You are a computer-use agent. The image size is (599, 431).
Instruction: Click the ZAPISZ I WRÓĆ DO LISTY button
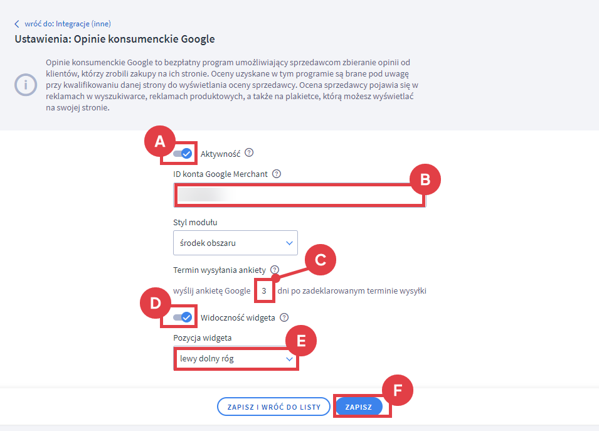tap(273, 407)
